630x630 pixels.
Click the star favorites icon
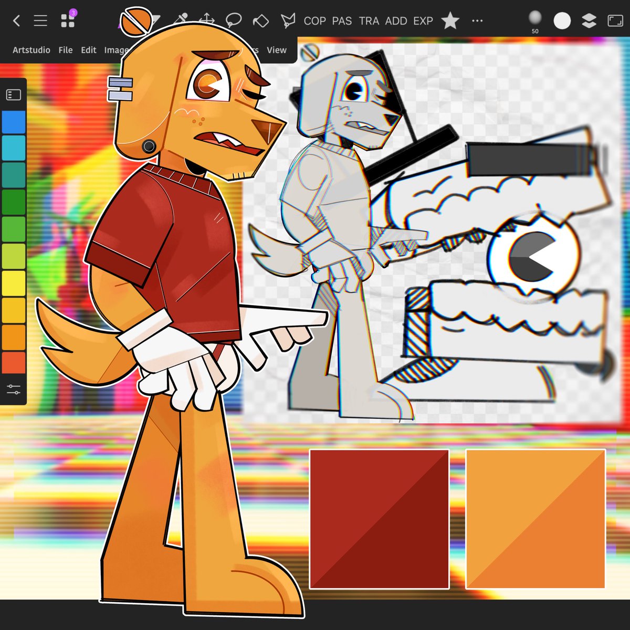point(450,20)
